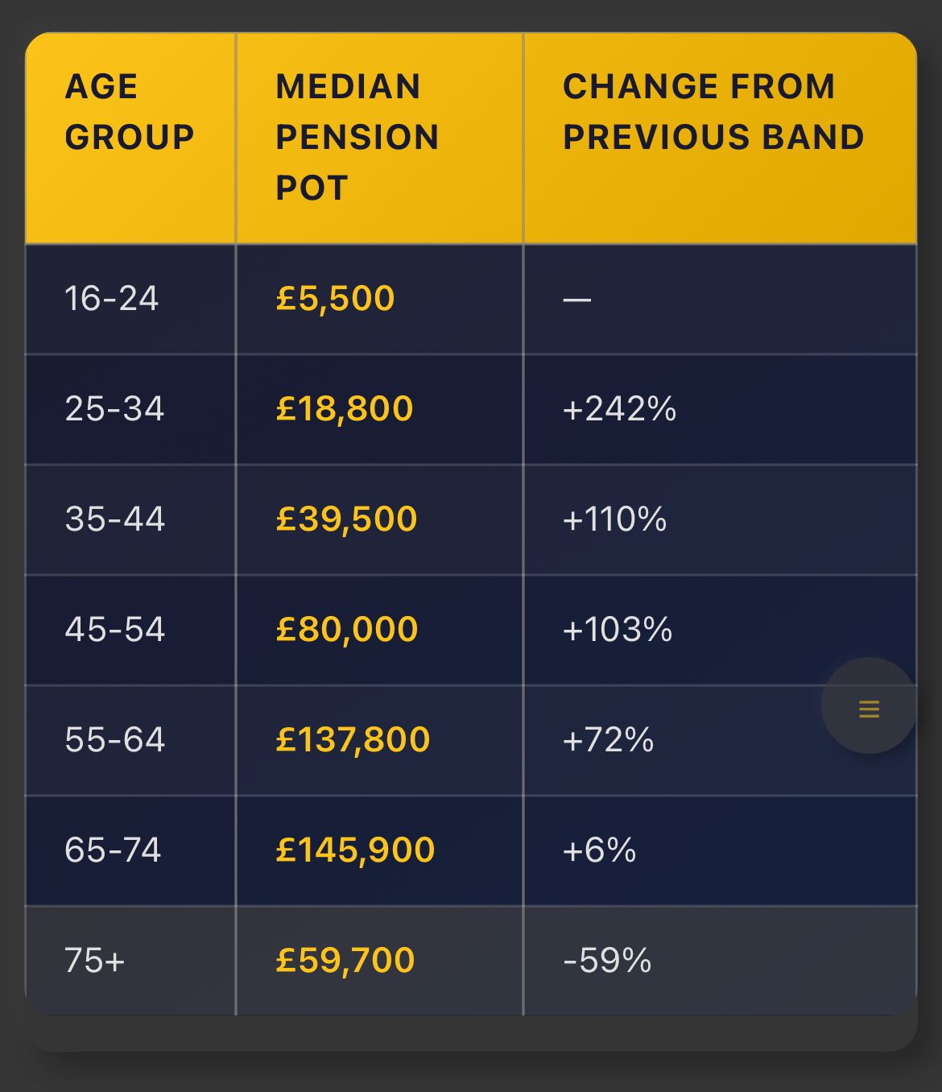Click the £39,500 pension pot value
This screenshot has width=942, height=1092.
point(346,519)
